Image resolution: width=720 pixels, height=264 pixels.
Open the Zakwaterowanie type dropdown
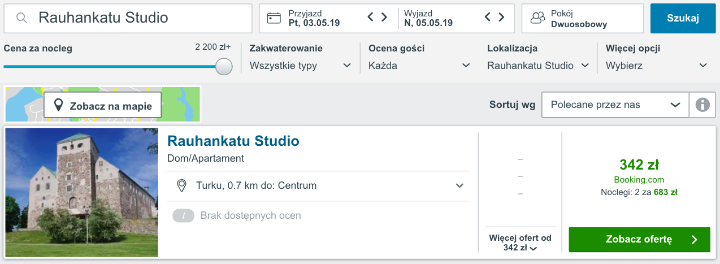pos(301,66)
